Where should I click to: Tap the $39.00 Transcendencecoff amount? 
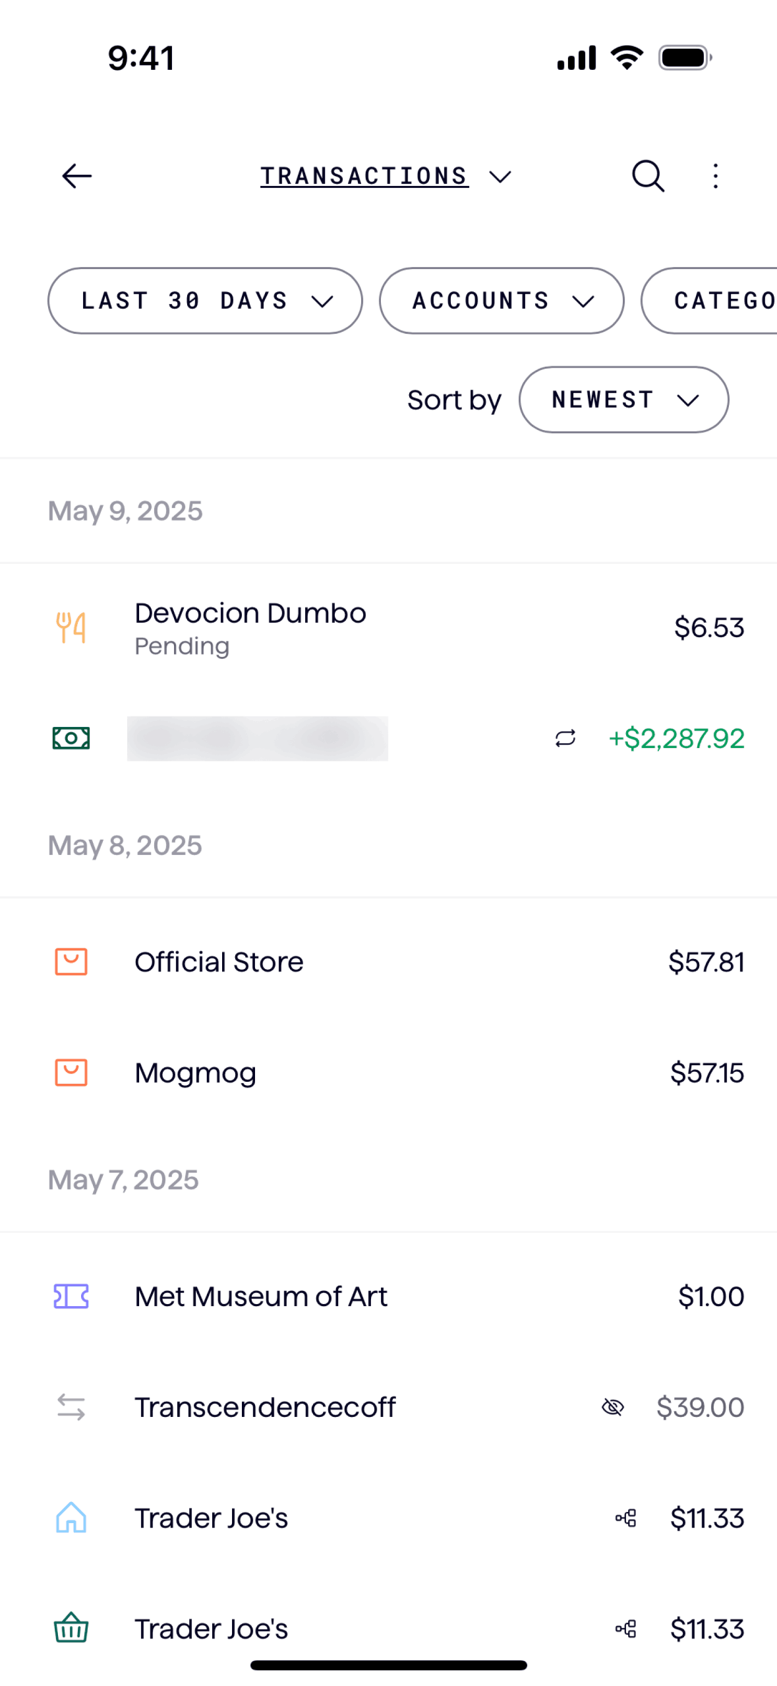(700, 1407)
